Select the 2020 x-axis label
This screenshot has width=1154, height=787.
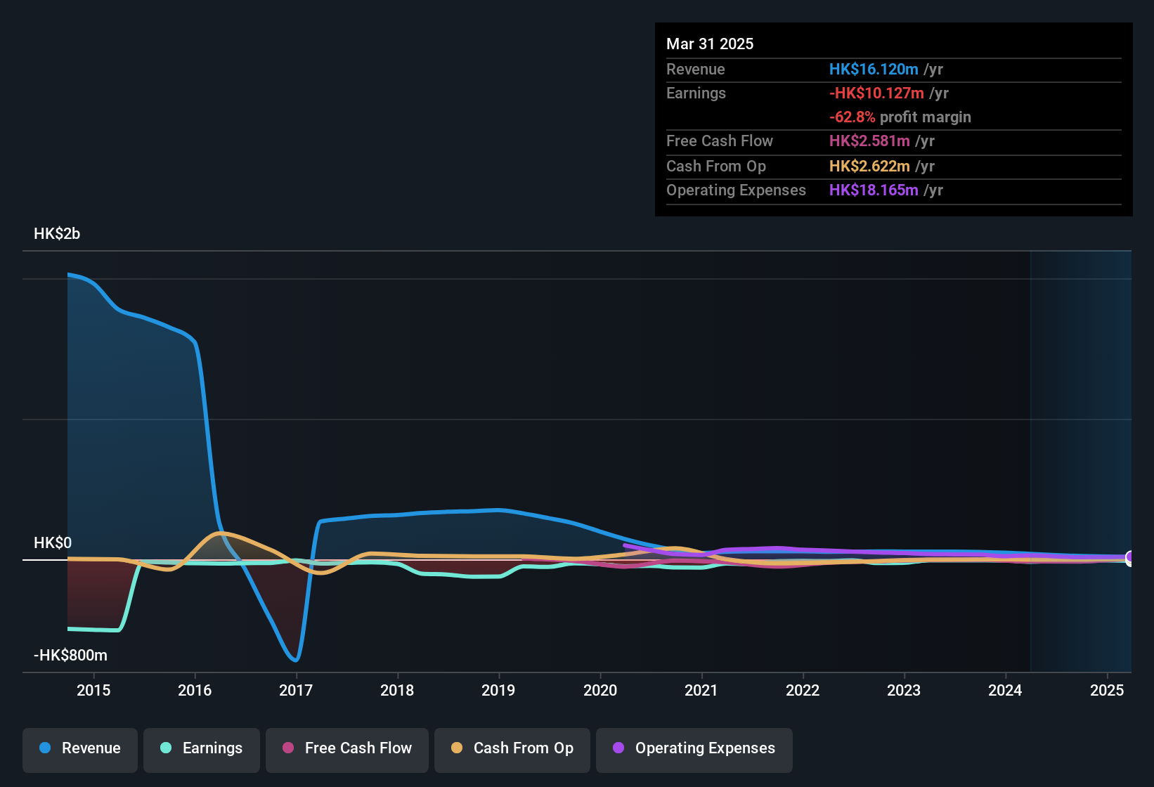600,690
